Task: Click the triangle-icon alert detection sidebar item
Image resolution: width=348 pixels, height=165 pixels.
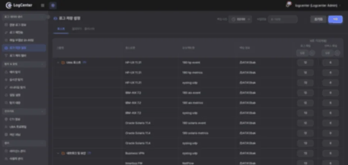Action: point(24,72)
